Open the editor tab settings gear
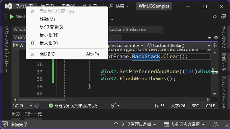230x129 pixels. pos(216,37)
